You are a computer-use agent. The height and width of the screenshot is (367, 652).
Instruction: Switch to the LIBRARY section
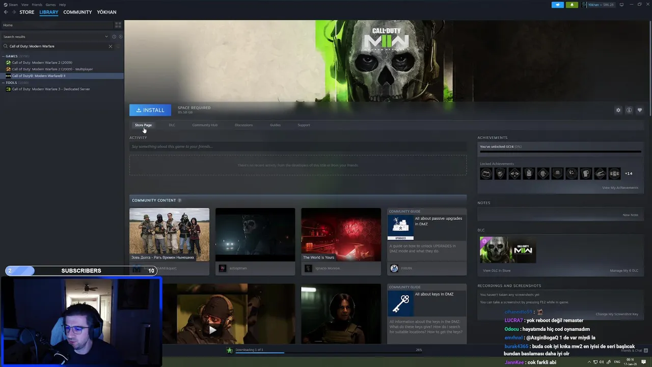49,12
